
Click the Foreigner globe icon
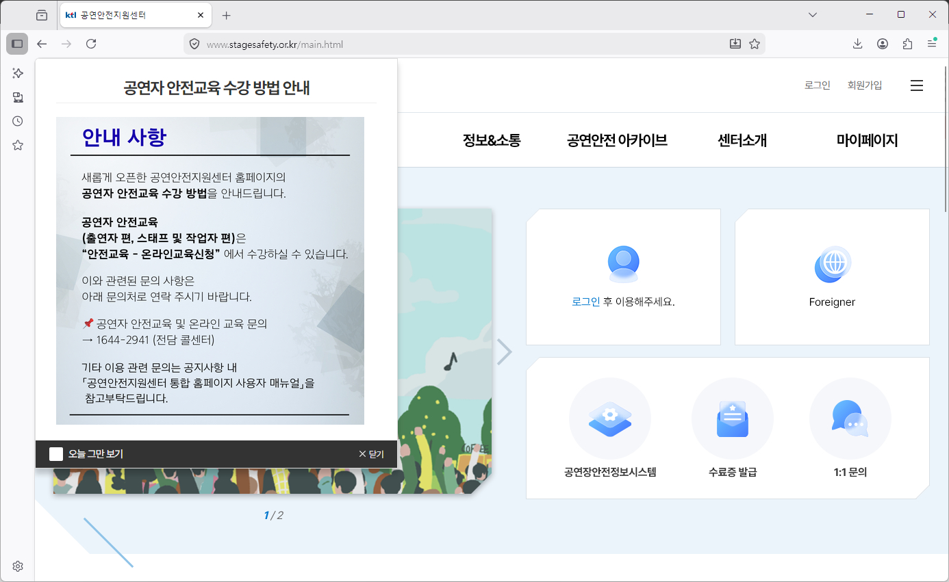coord(833,263)
